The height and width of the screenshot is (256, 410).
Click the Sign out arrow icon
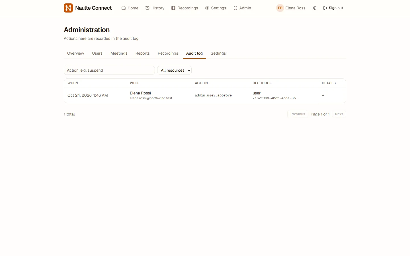[x=325, y=8]
